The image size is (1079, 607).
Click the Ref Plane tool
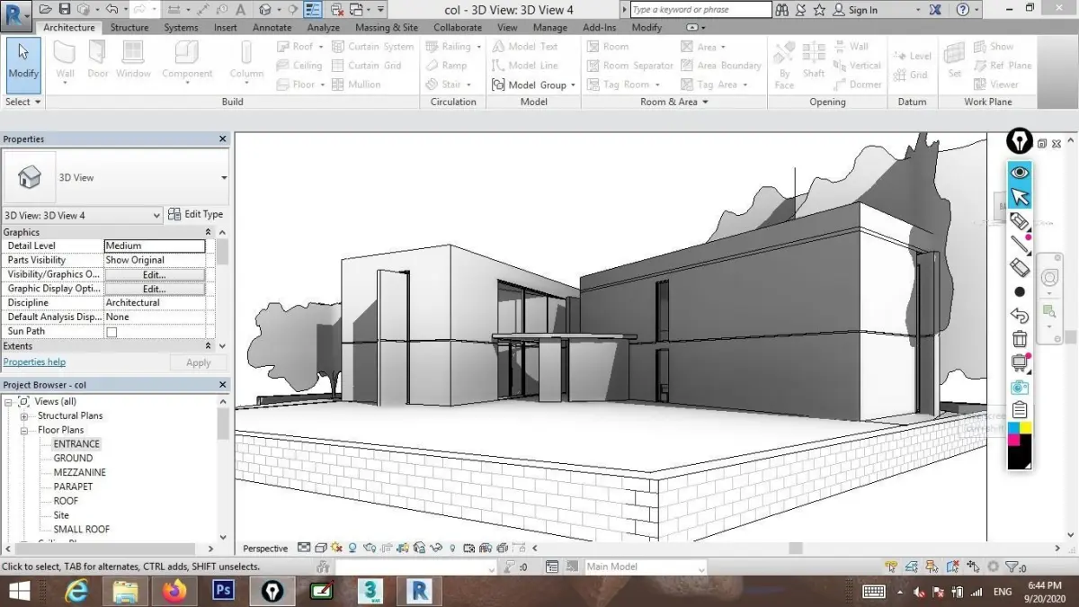1003,66
